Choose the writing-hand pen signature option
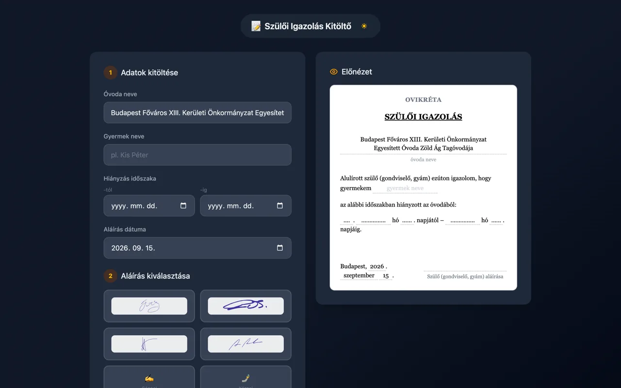621x388 pixels. tap(149, 377)
